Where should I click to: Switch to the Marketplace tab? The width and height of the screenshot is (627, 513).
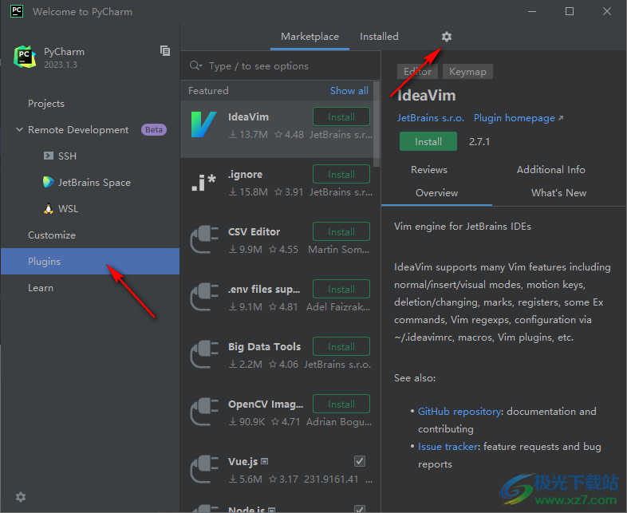tap(310, 37)
